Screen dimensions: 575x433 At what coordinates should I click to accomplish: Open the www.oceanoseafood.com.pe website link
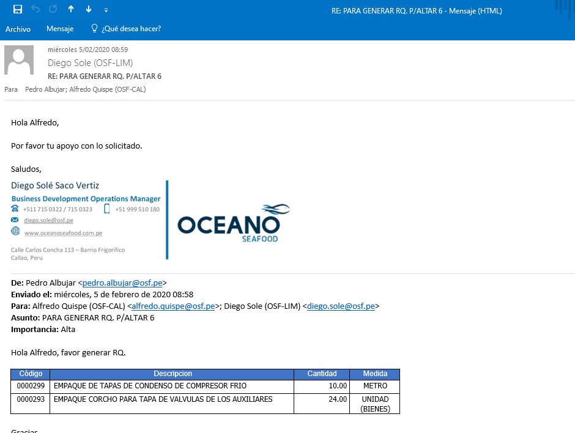coord(63,233)
